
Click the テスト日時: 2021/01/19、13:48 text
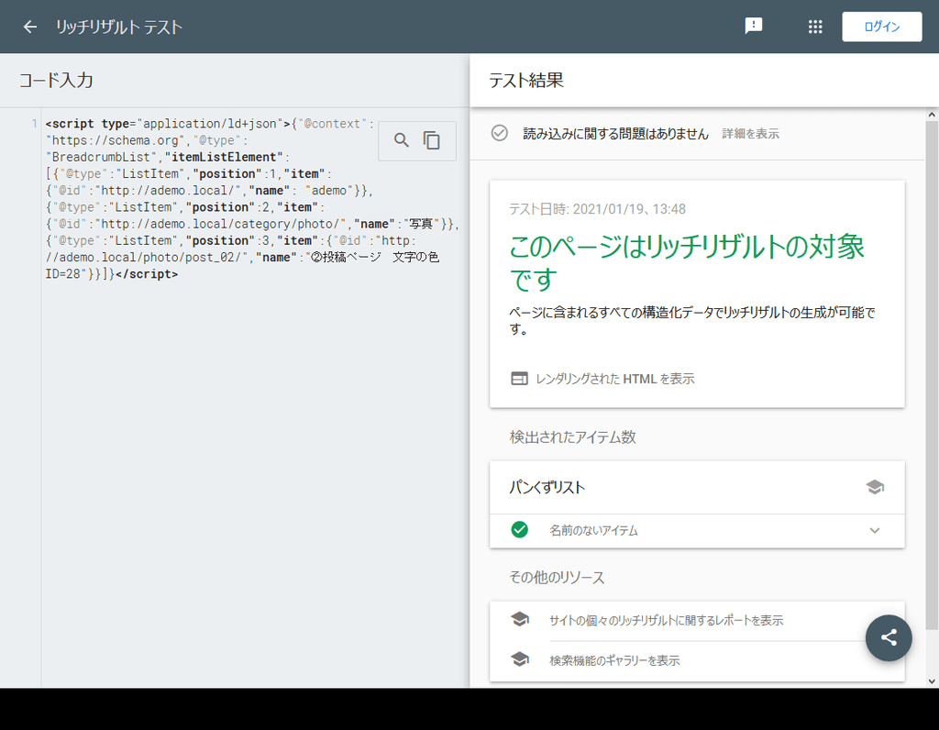point(597,209)
